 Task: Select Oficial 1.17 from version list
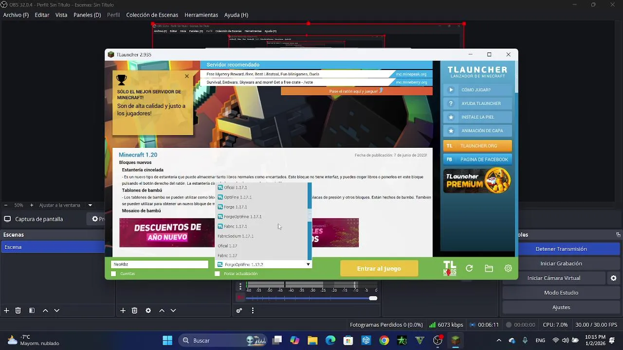(x=261, y=246)
